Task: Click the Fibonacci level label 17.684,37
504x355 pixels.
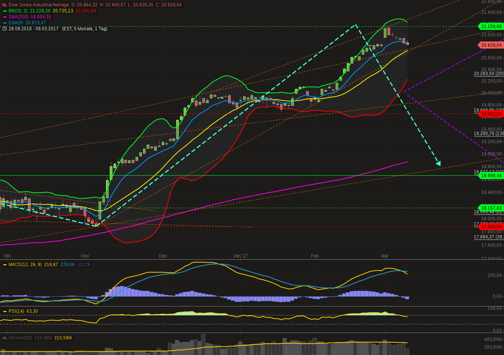Action: point(489,237)
